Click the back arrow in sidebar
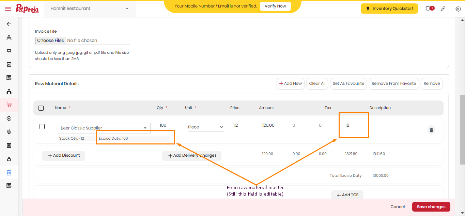465x216 pixels. 9,24
